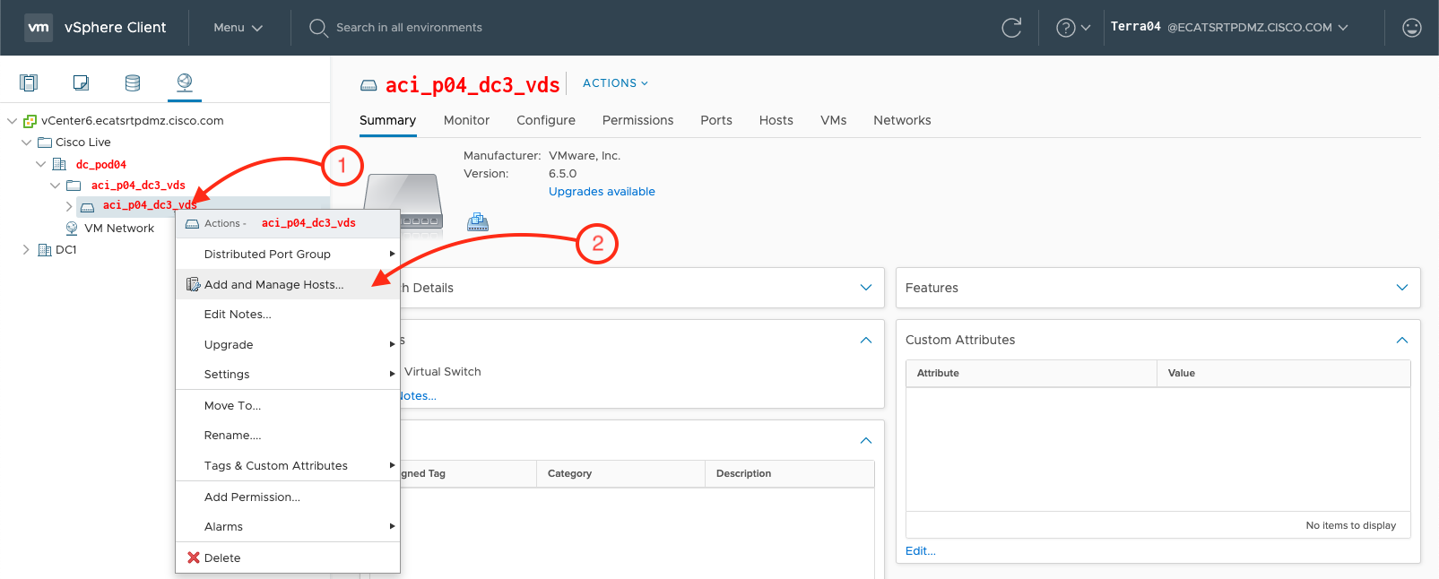
Task: Open the Upgrade submenu
Action: pos(288,344)
